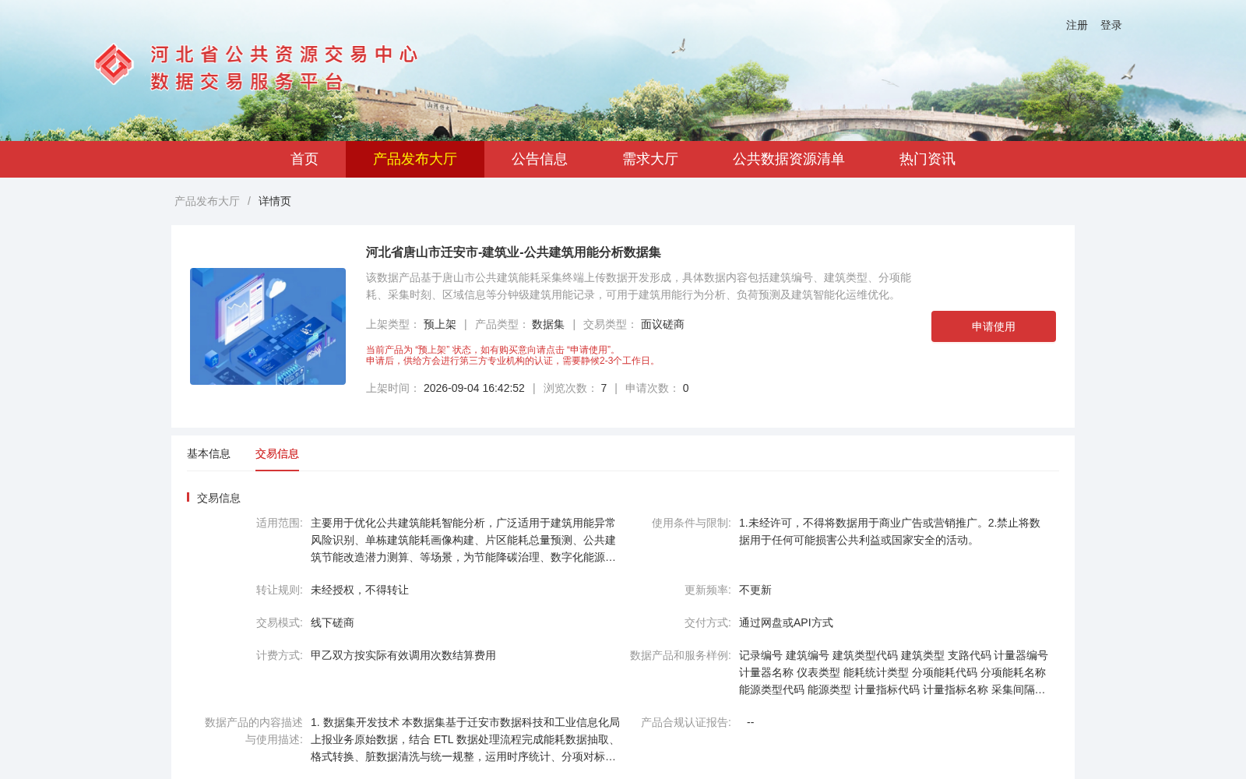Click the red platform logo icon
1246x779 pixels.
point(114,64)
